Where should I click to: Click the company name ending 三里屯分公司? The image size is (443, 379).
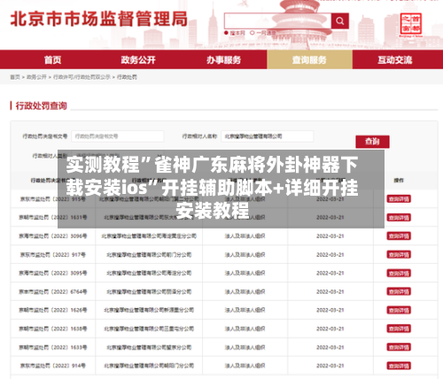pos(149,329)
